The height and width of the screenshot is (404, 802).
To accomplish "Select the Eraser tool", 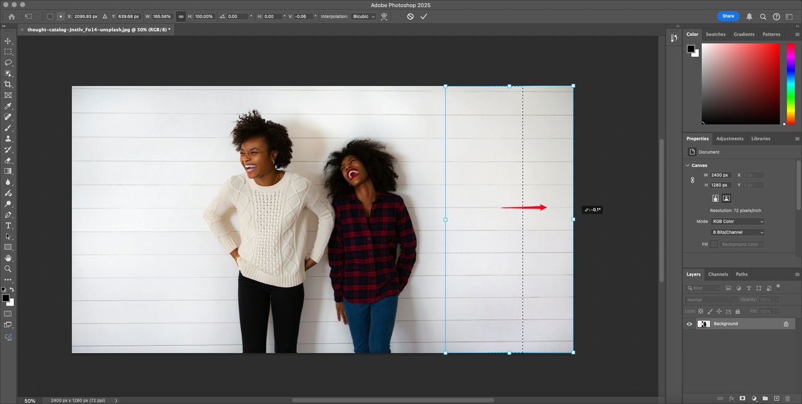I will coord(8,160).
